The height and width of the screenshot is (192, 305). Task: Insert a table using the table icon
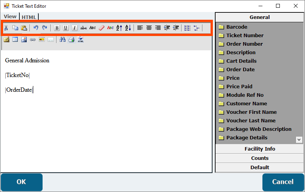tap(15, 39)
